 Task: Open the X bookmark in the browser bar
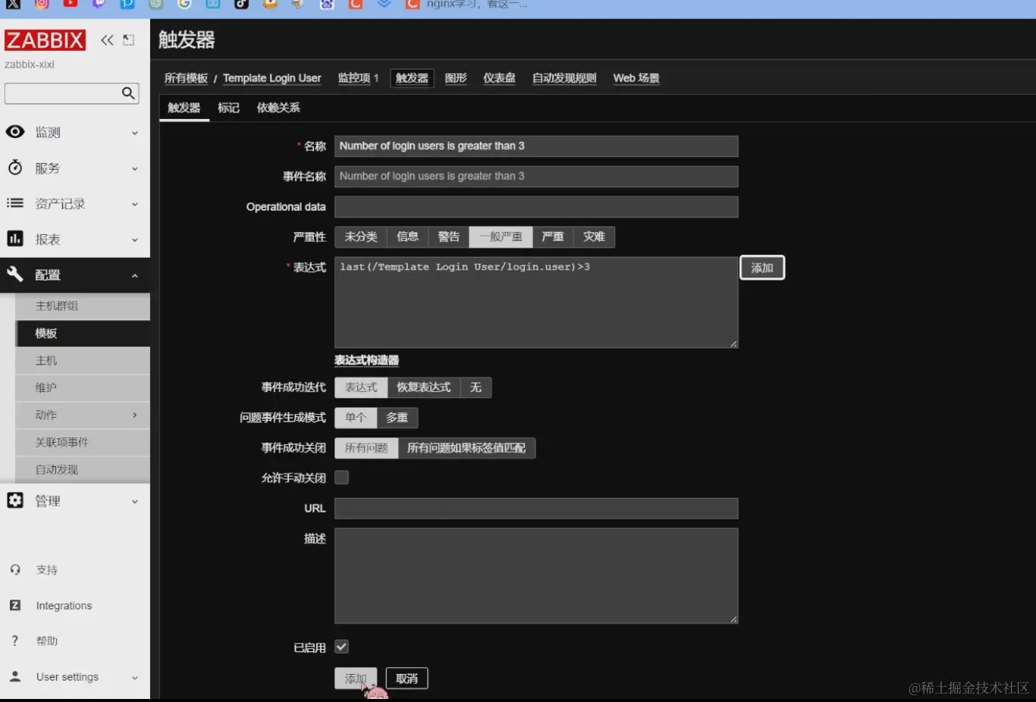click(x=13, y=5)
